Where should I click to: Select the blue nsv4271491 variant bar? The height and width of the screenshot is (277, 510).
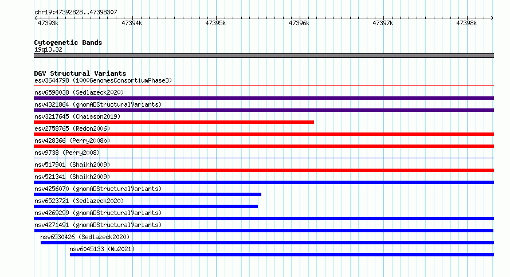click(x=264, y=231)
